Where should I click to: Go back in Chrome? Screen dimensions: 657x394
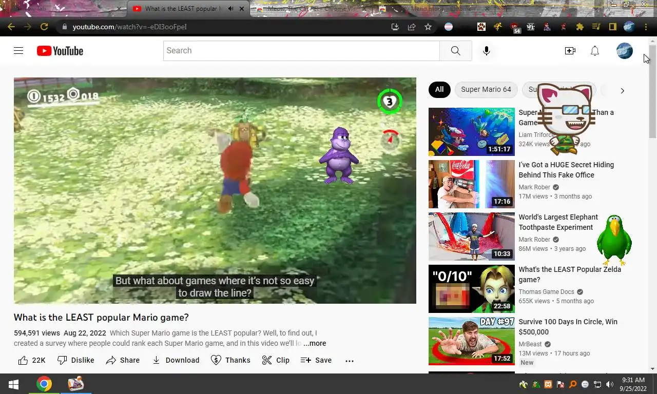[11, 27]
